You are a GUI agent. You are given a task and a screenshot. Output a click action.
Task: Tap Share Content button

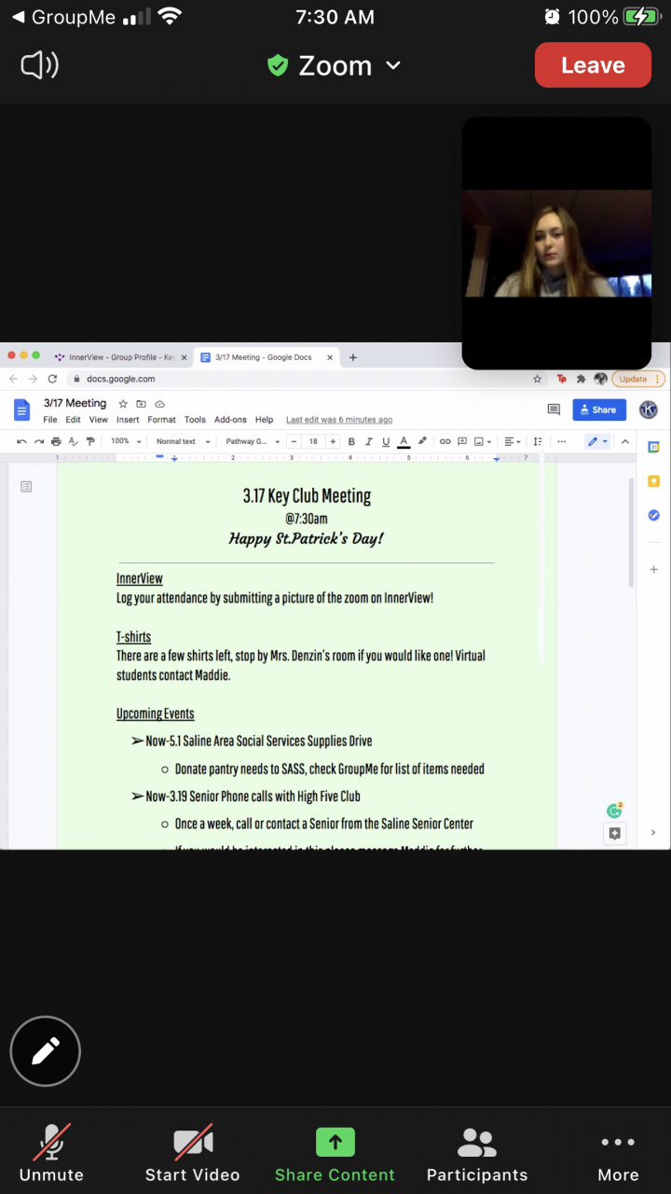[x=335, y=1153]
